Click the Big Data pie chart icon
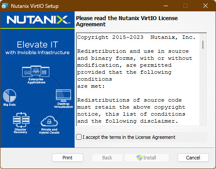This screenshot has height=169, width=216. (x=10, y=96)
